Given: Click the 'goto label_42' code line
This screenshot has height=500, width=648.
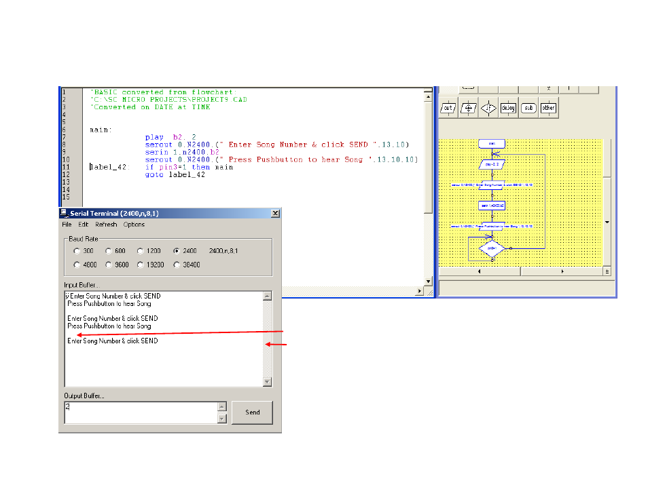Looking at the screenshot, I should tap(175, 174).
